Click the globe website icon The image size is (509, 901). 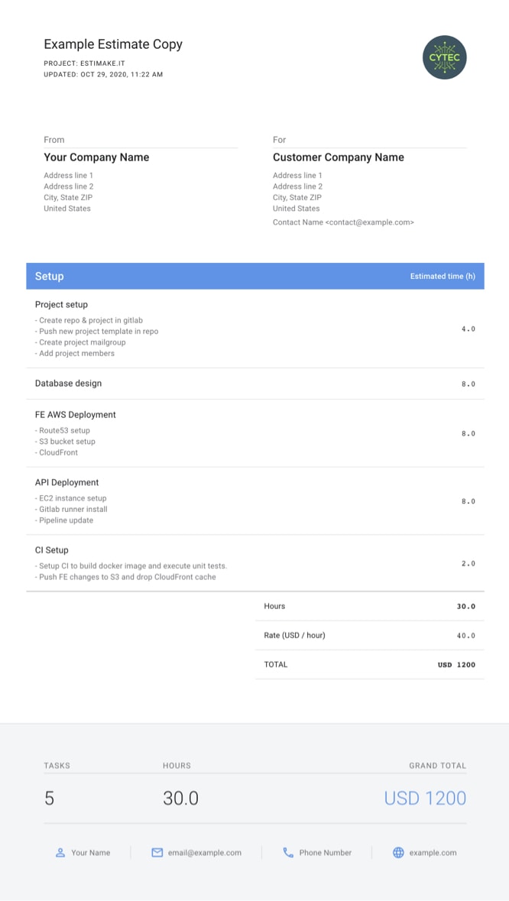[x=398, y=852]
